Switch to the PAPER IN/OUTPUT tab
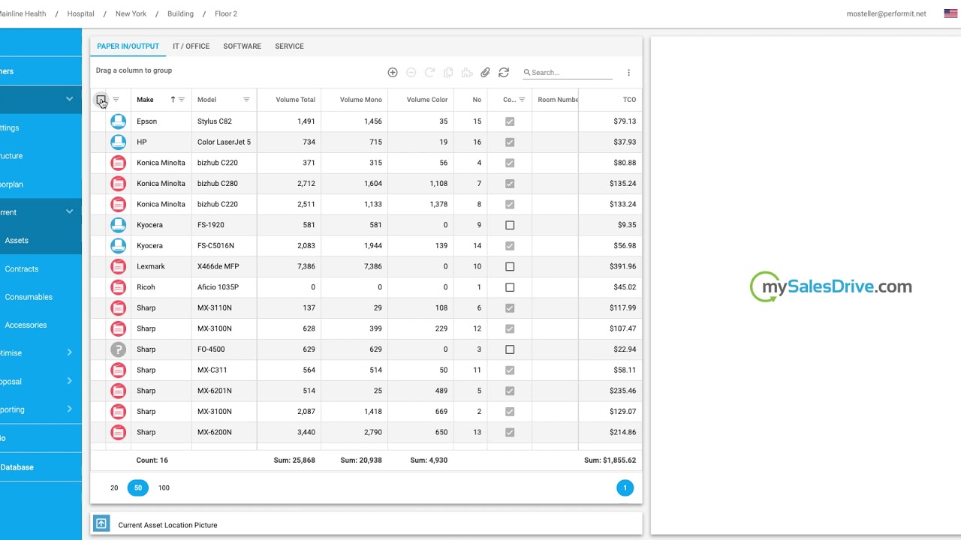Viewport: 961px width, 540px height. tap(128, 46)
